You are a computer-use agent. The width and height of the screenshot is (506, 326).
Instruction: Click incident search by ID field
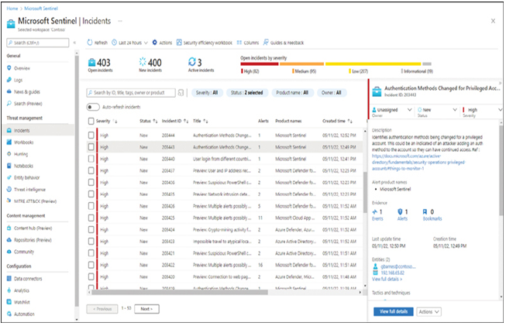131,93
